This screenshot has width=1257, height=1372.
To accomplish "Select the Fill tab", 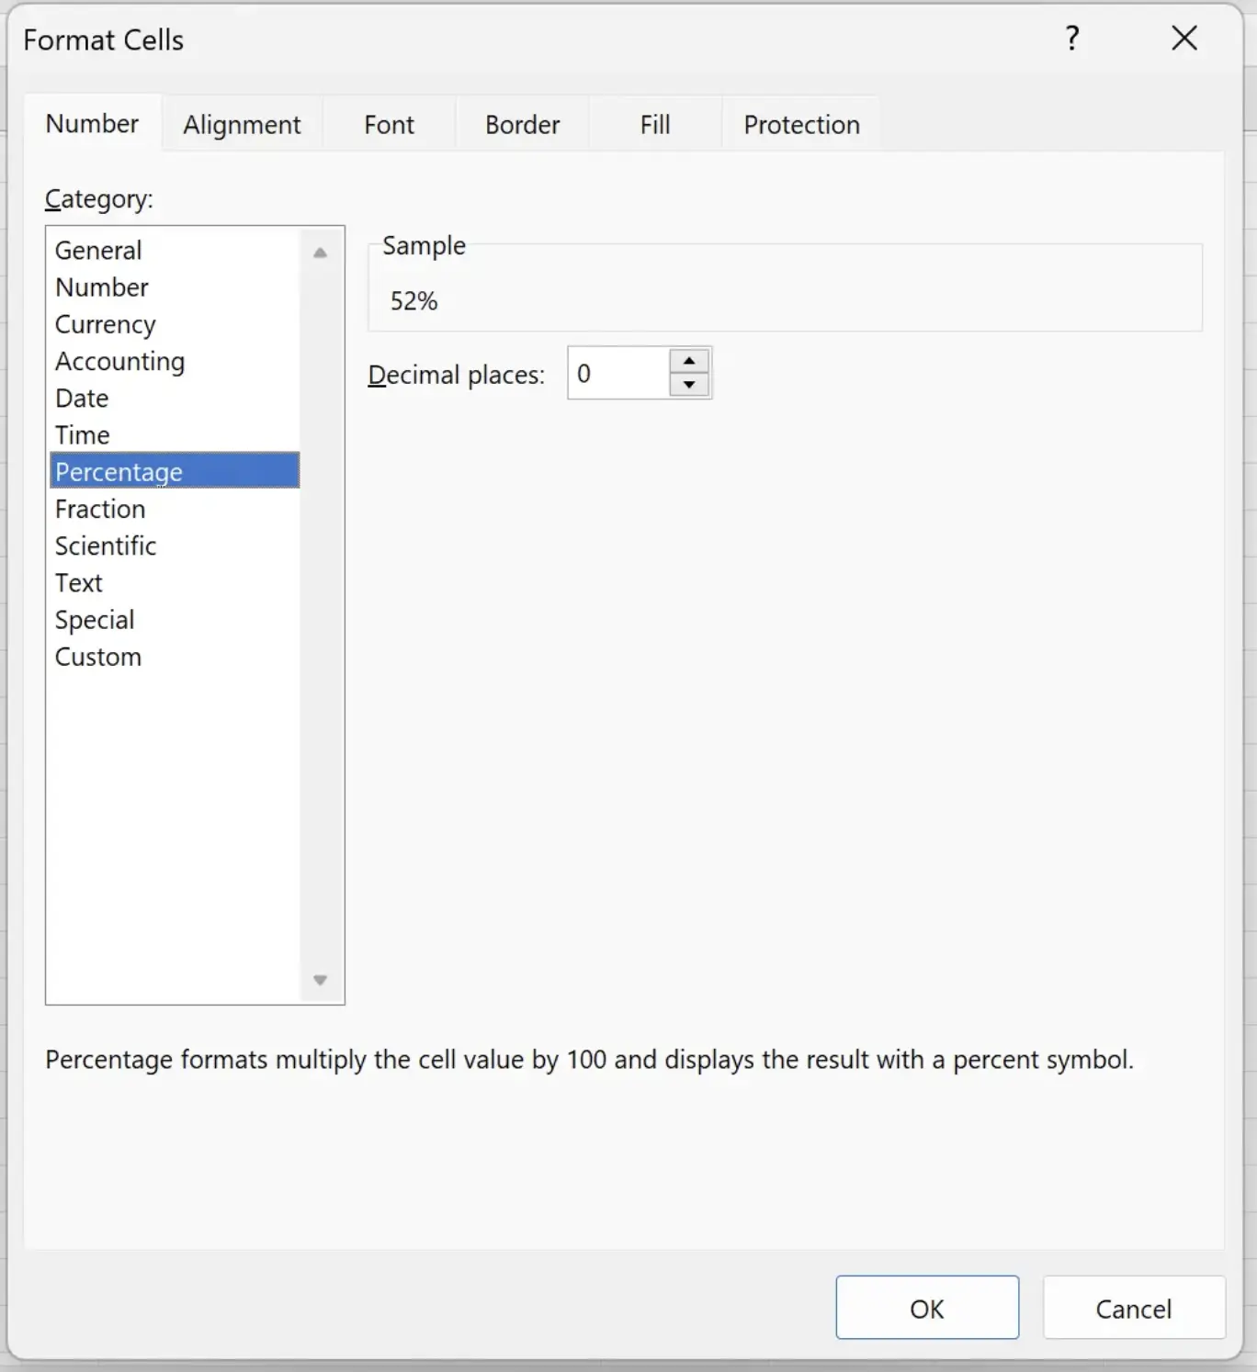I will point(654,125).
